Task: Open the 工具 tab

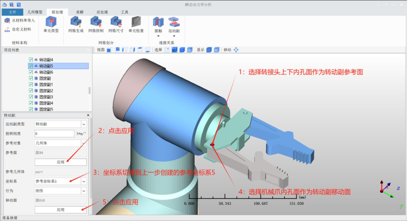Action: (x=124, y=12)
